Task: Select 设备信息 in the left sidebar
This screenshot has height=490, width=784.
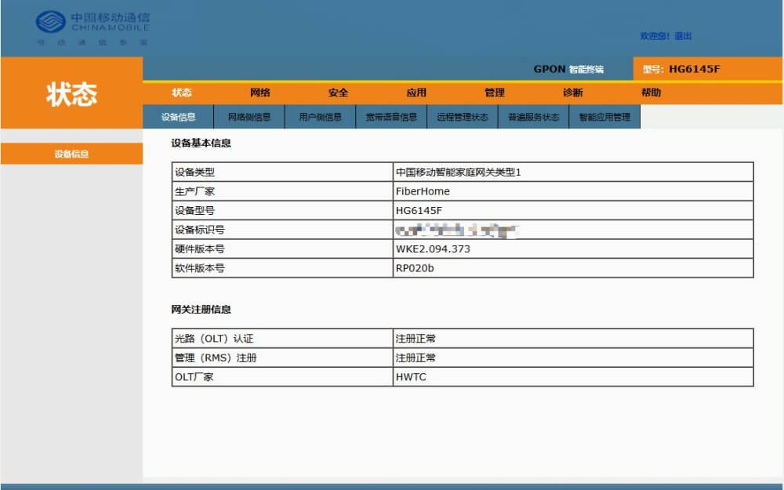Action: 71,154
